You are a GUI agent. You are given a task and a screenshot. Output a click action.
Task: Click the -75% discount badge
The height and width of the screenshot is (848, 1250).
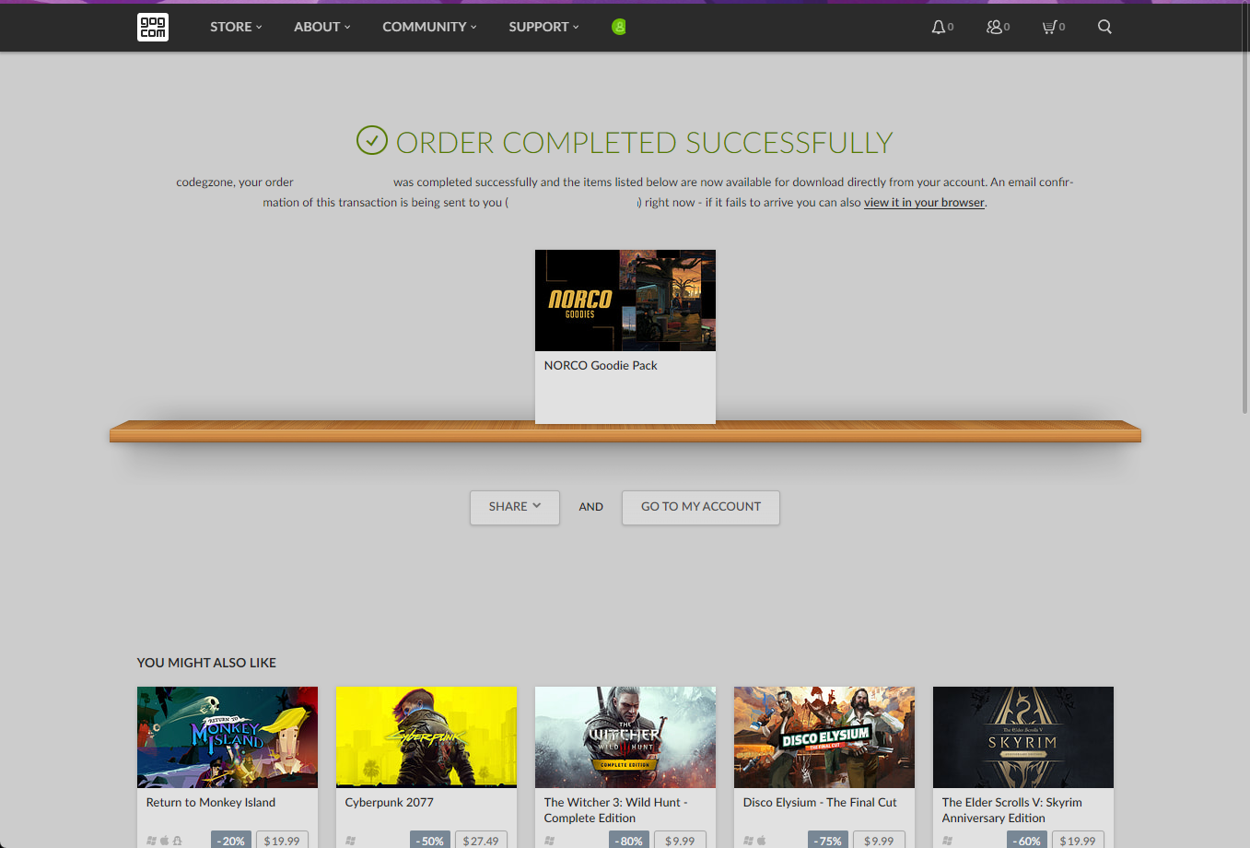click(828, 840)
